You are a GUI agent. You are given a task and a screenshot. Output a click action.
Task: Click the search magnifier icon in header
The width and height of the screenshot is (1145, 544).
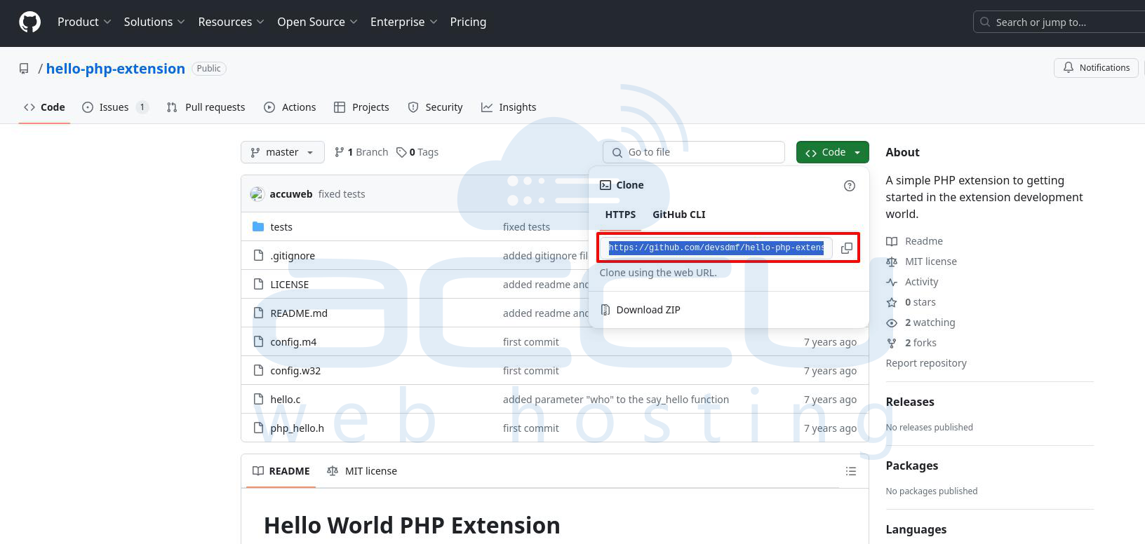[x=985, y=22]
